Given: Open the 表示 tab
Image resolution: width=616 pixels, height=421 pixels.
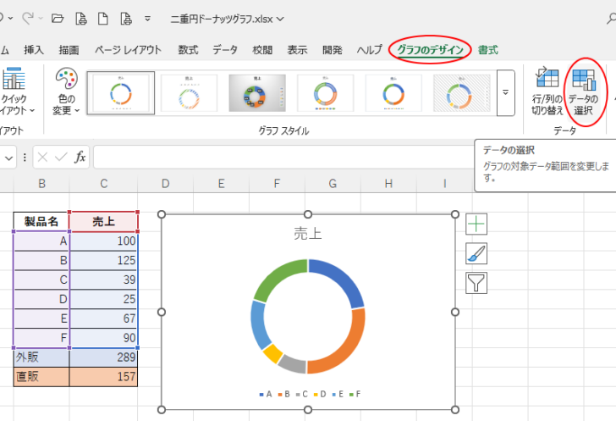Looking at the screenshot, I should 297,50.
